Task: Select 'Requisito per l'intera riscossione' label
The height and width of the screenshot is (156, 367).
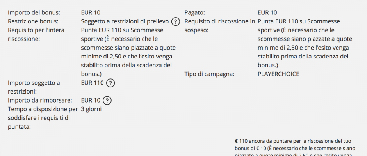Action: pos(36,35)
